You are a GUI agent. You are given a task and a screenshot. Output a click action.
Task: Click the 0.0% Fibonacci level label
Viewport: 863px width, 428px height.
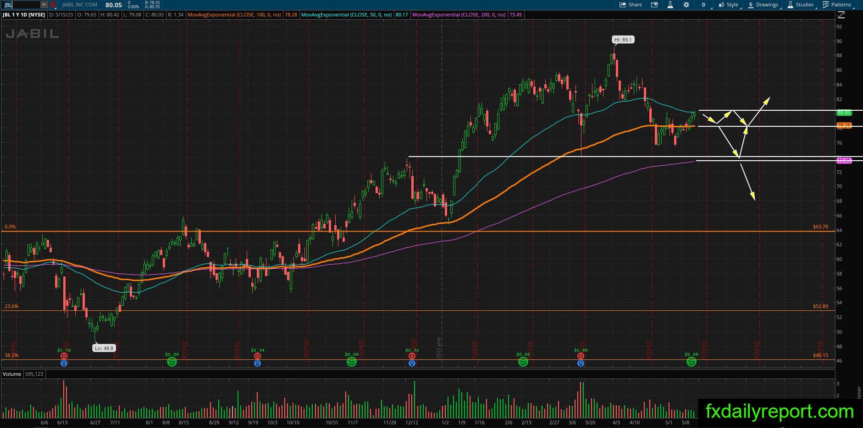coord(10,227)
